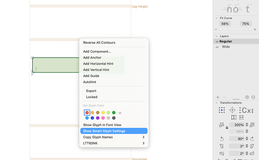Flip selection horizontally with the mirror icon
The height and width of the screenshot is (160, 259).
coord(234,117)
